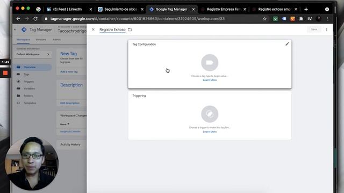Open the tag editor three-dot menu
This screenshot has width=344, height=193.
[x=326, y=29]
